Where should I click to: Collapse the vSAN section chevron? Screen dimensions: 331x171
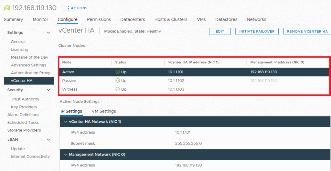pyautogui.click(x=48, y=140)
